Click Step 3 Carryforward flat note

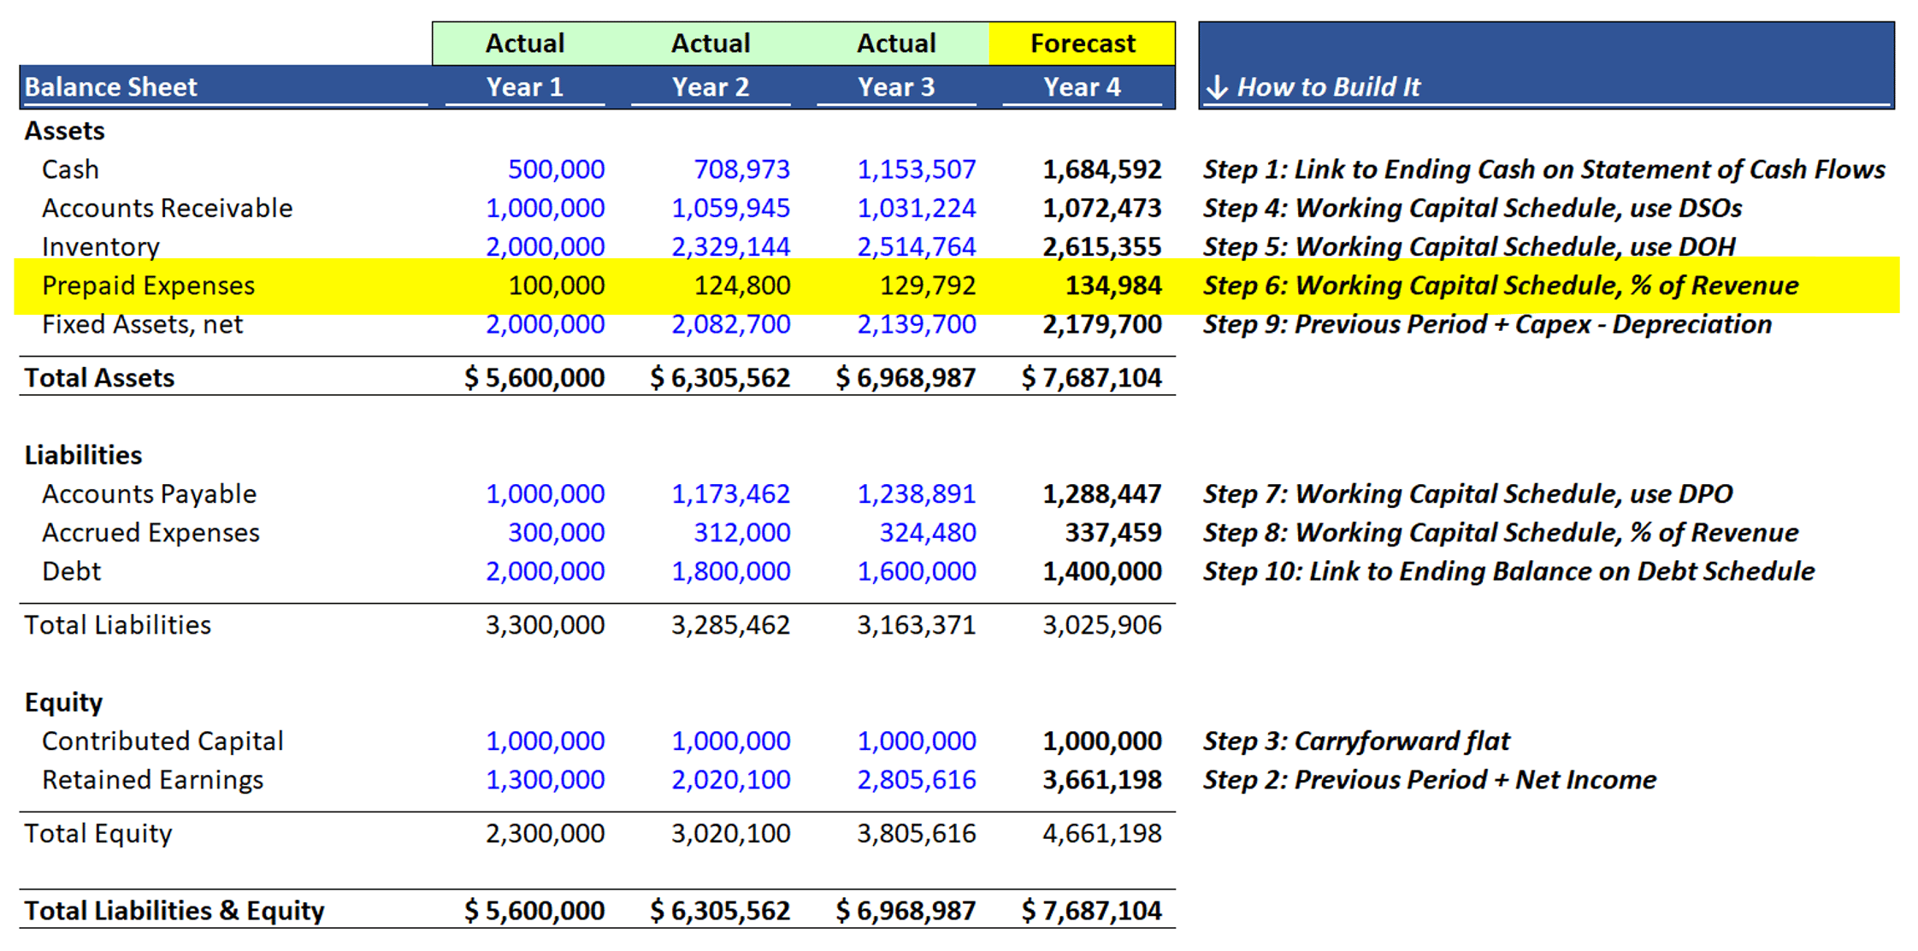click(x=1356, y=741)
